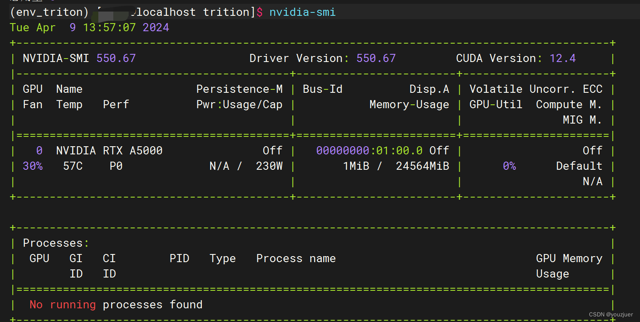Click the Compute M. header
640x322 pixels.
pos(569,105)
